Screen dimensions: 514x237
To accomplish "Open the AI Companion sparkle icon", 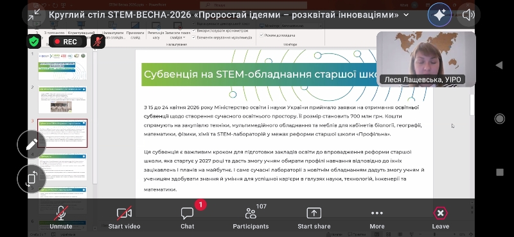I will coord(439,15).
